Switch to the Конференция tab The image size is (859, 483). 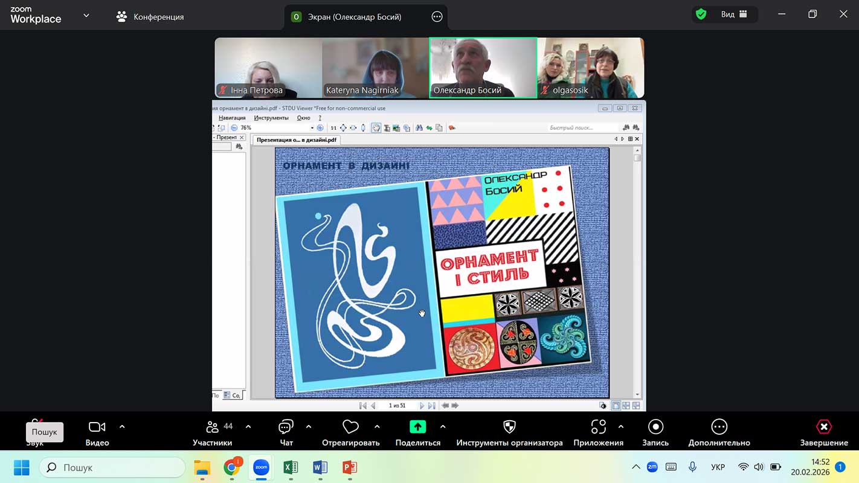150,17
